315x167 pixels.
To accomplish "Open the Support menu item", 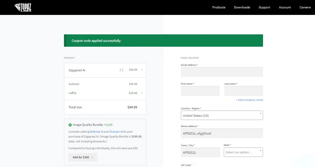I will (264, 7).
